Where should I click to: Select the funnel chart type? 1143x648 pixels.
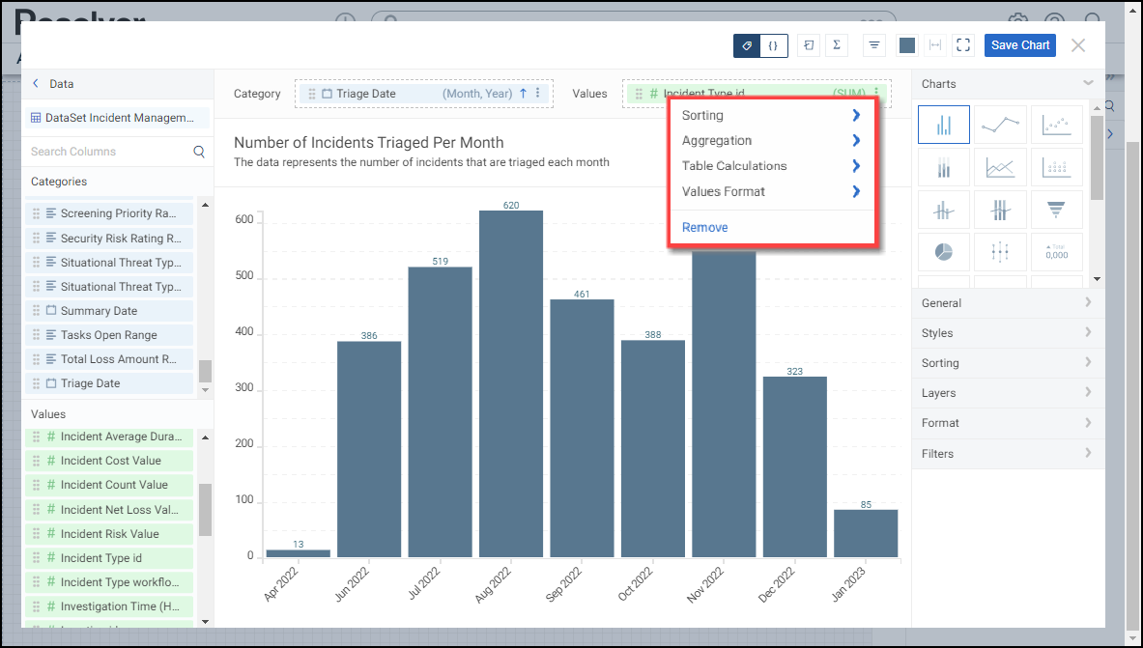point(1056,209)
